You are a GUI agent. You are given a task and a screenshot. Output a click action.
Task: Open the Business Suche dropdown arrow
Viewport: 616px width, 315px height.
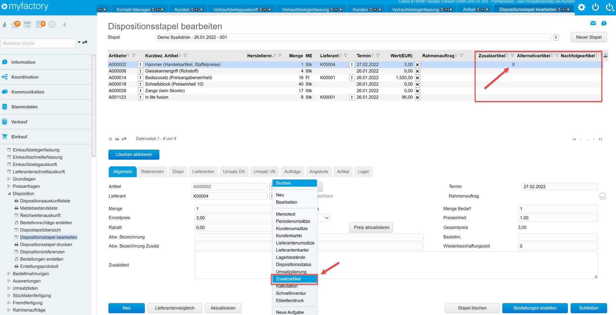pos(79,42)
